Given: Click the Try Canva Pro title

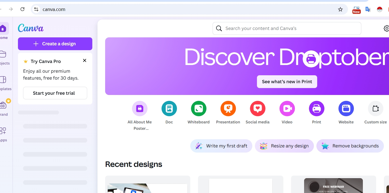Looking at the screenshot, I should point(46,61).
